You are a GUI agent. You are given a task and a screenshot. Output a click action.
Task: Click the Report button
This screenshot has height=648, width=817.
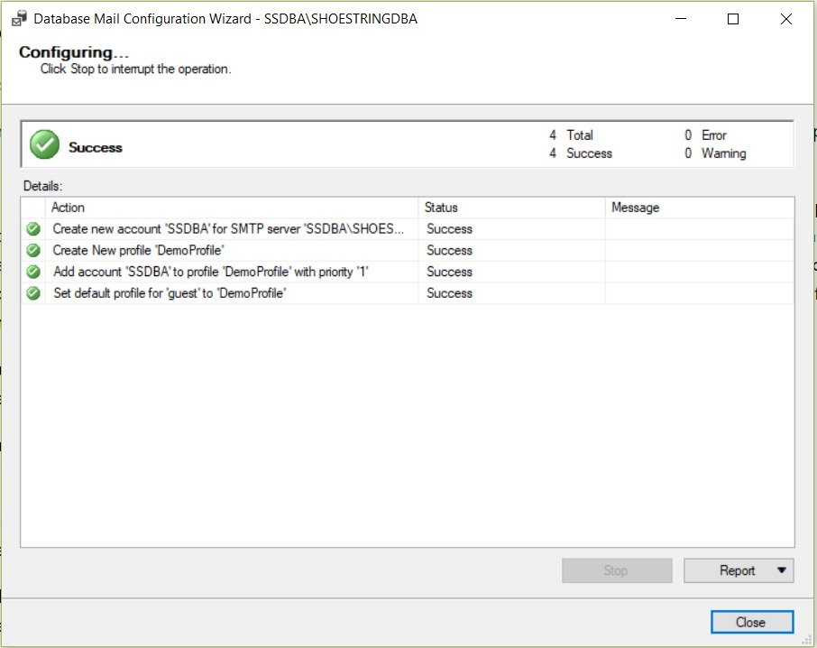735,570
